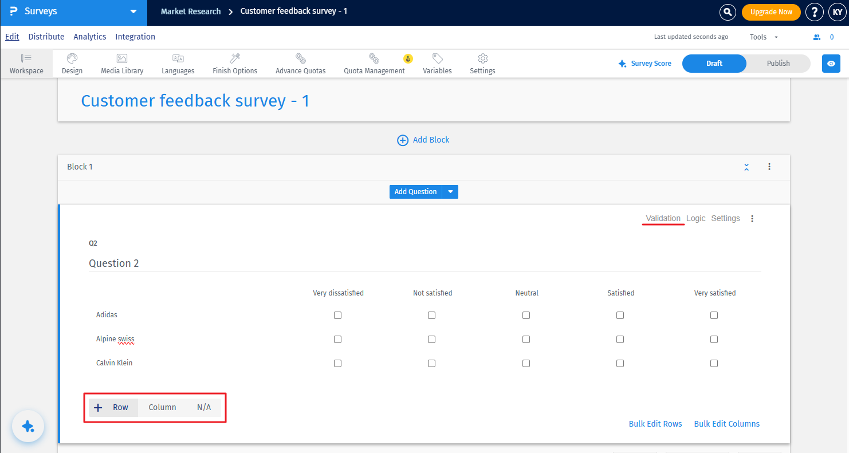
Task: Open the AI assistant sparkle button
Action: (x=28, y=427)
